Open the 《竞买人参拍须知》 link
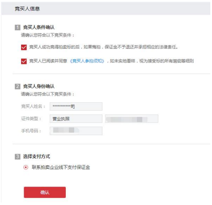Screen dimensions: 212x205 [87, 61]
